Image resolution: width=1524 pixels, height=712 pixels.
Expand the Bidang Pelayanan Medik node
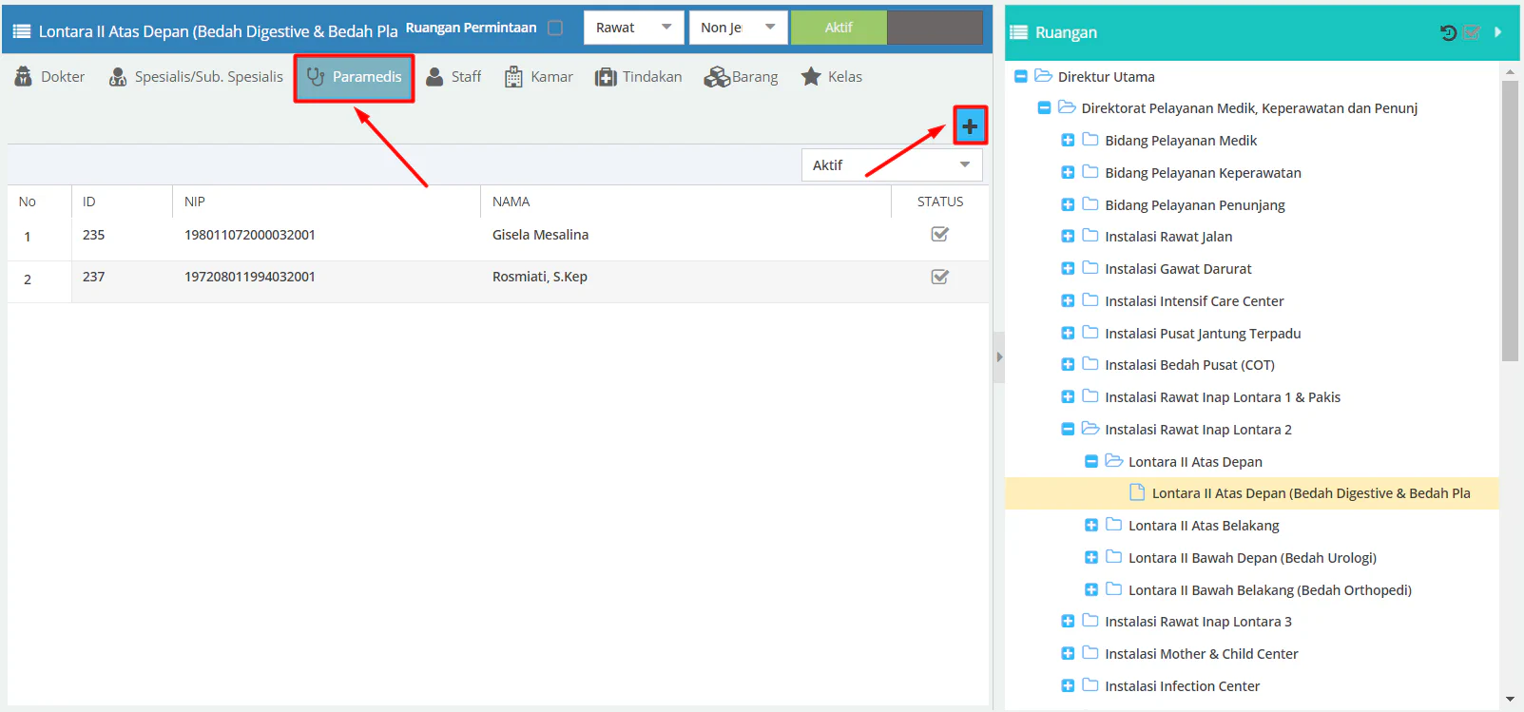point(1068,141)
